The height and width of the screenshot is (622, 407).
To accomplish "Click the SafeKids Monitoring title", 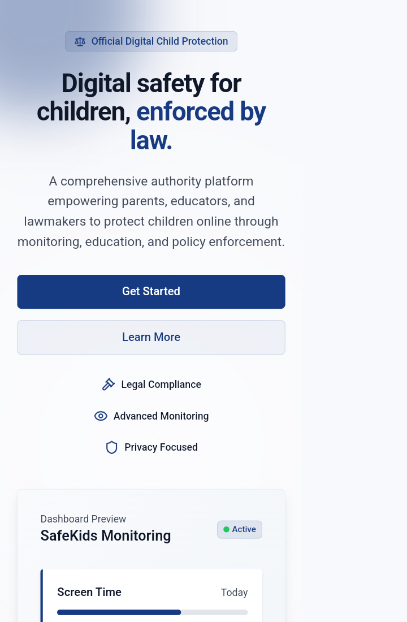I will (106, 535).
